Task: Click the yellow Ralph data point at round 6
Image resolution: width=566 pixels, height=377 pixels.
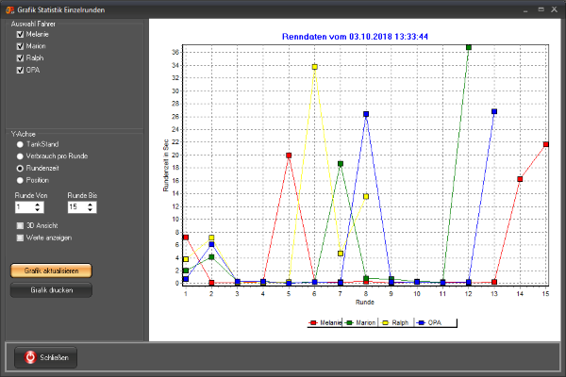Action: 314,67
